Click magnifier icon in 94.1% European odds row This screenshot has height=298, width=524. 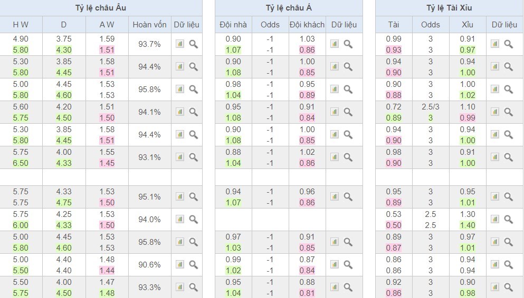tap(194, 112)
